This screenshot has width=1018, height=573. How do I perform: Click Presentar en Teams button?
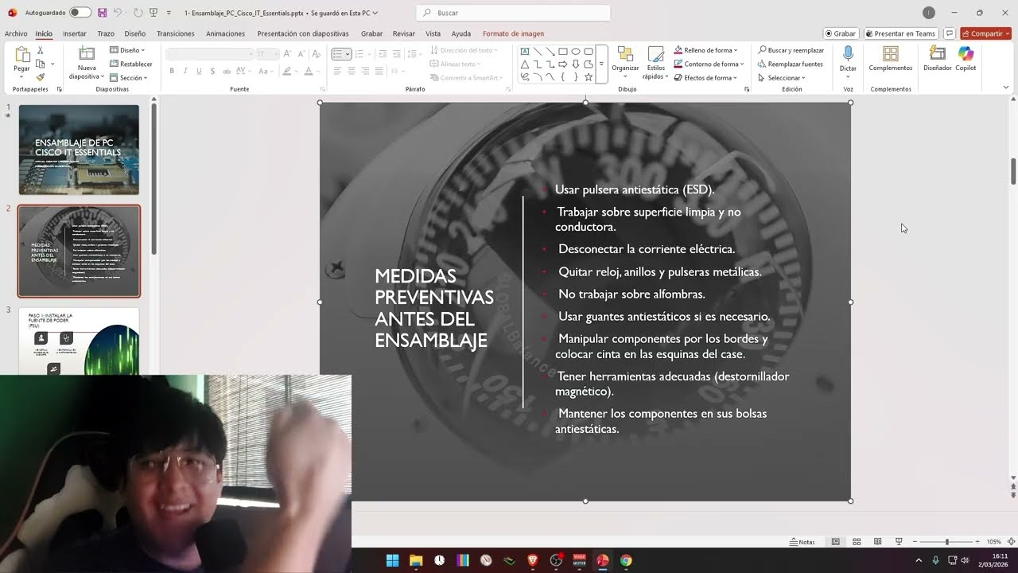(900, 33)
